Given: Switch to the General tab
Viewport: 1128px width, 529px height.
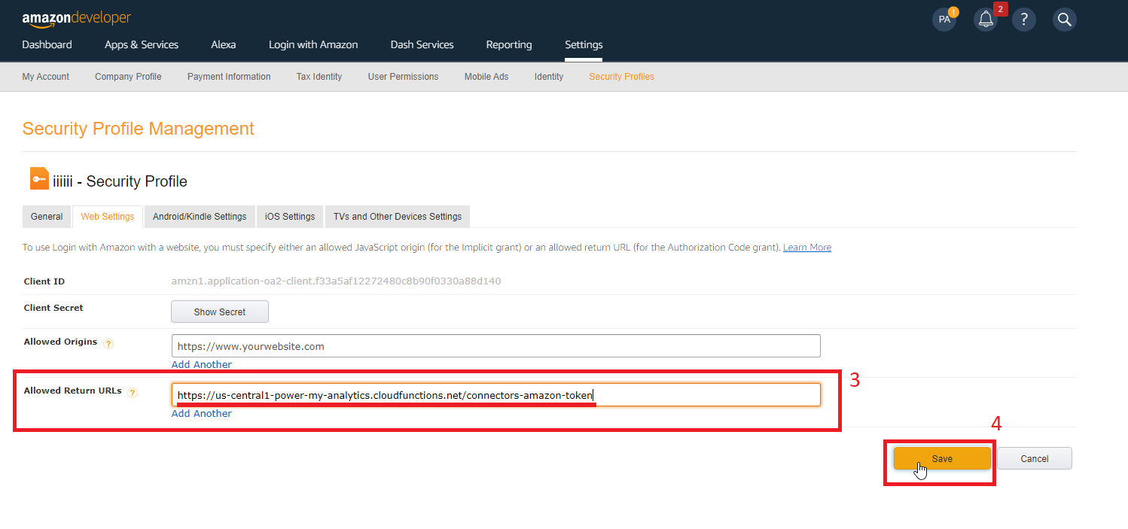Looking at the screenshot, I should tap(47, 217).
